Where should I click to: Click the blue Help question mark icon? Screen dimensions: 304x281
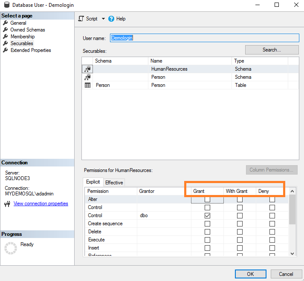tap(111, 19)
